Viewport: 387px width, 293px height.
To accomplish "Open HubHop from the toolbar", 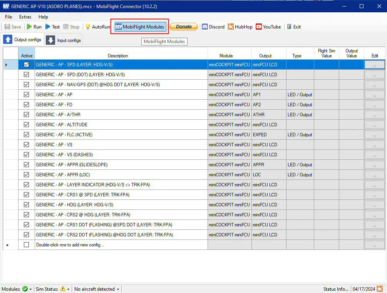I will [240, 27].
